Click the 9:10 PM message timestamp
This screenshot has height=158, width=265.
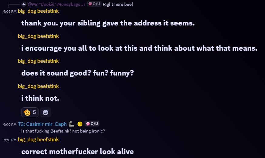click(x=10, y=140)
